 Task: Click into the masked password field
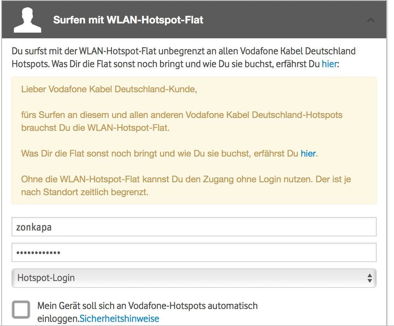(194, 252)
